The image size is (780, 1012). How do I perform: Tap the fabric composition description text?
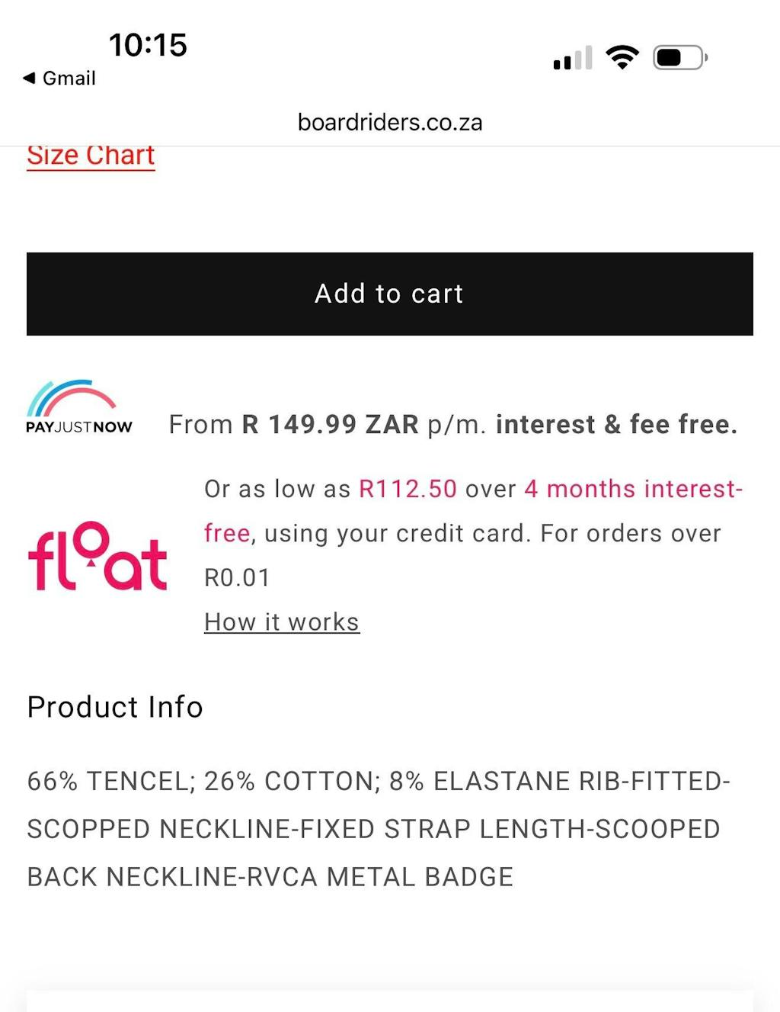tap(379, 829)
